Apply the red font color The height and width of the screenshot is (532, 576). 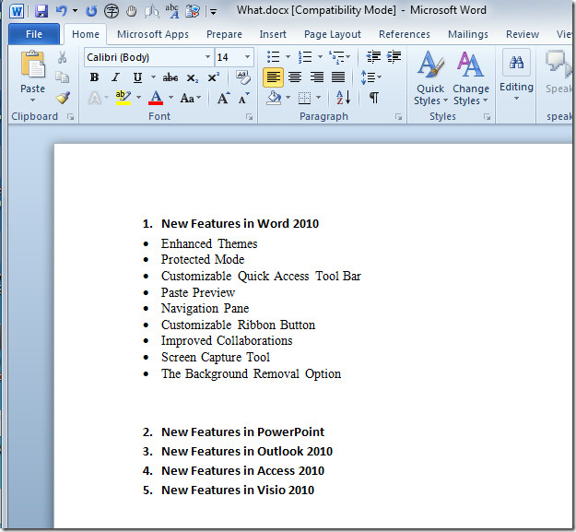pos(156,98)
